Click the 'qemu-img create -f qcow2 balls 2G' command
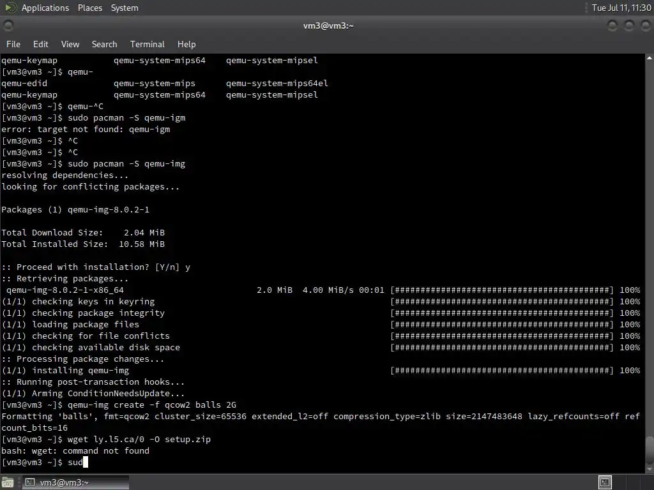654x490 pixels. (x=119, y=405)
